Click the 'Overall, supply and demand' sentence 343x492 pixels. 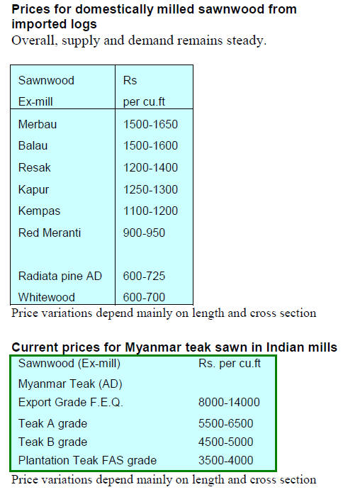[x=139, y=41]
